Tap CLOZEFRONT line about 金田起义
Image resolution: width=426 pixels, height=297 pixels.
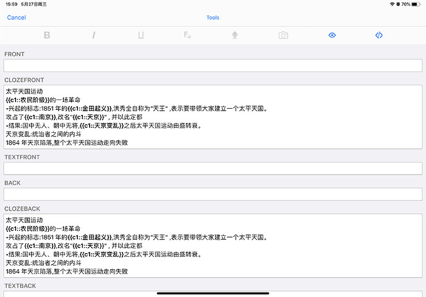click(x=137, y=109)
